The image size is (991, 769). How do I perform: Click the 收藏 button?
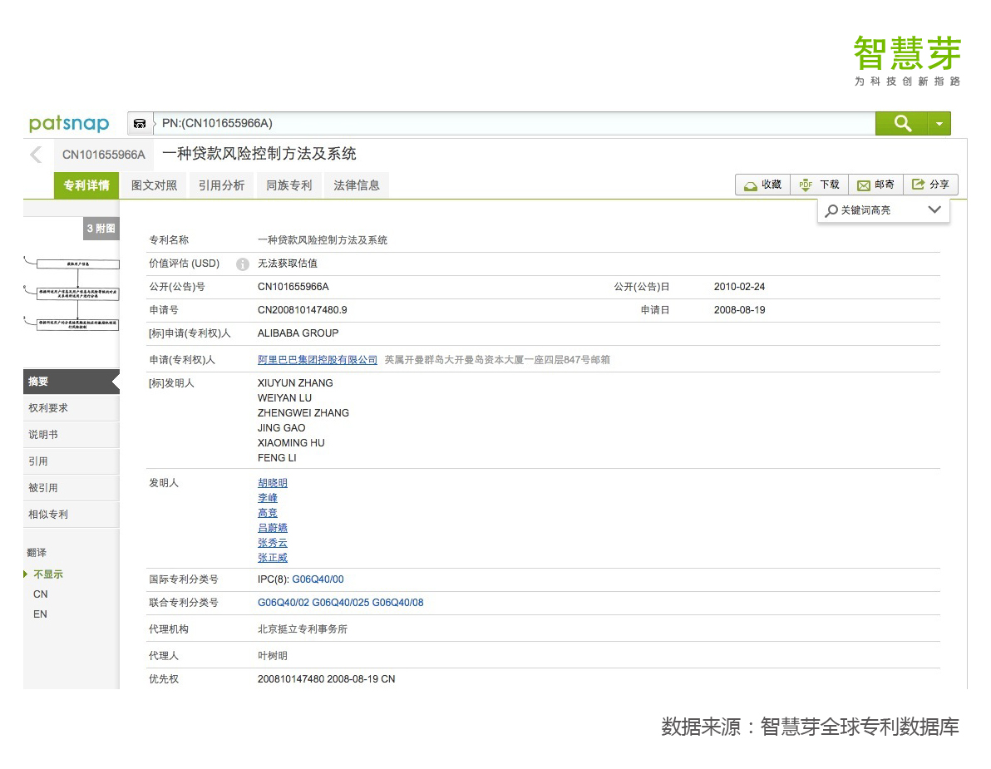[x=763, y=185]
